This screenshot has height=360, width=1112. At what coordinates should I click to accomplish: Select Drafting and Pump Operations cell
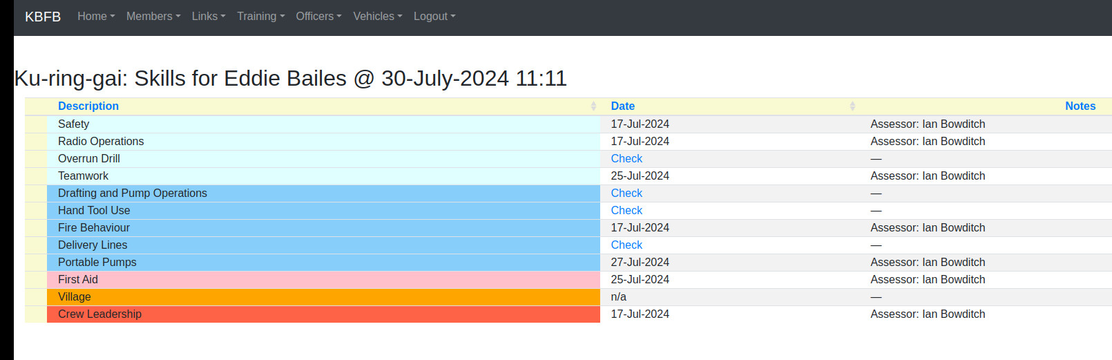pos(323,193)
